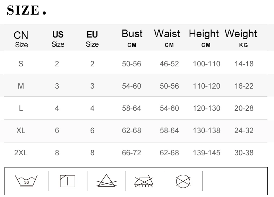Click the Waist CM column header
274x197 pixels.
pos(167,38)
